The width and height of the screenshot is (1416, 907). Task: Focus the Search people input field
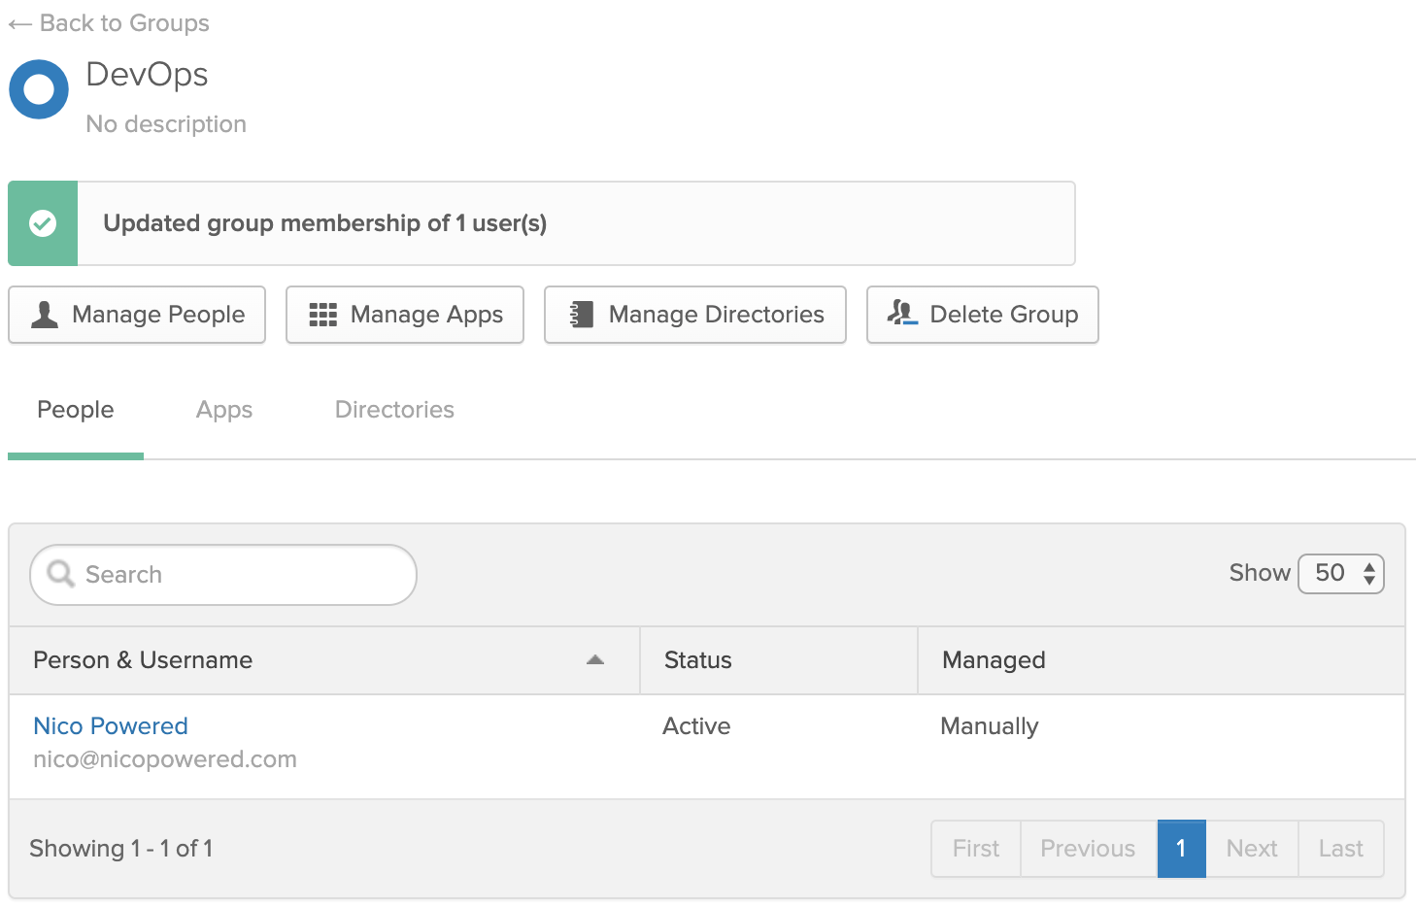coord(243,575)
